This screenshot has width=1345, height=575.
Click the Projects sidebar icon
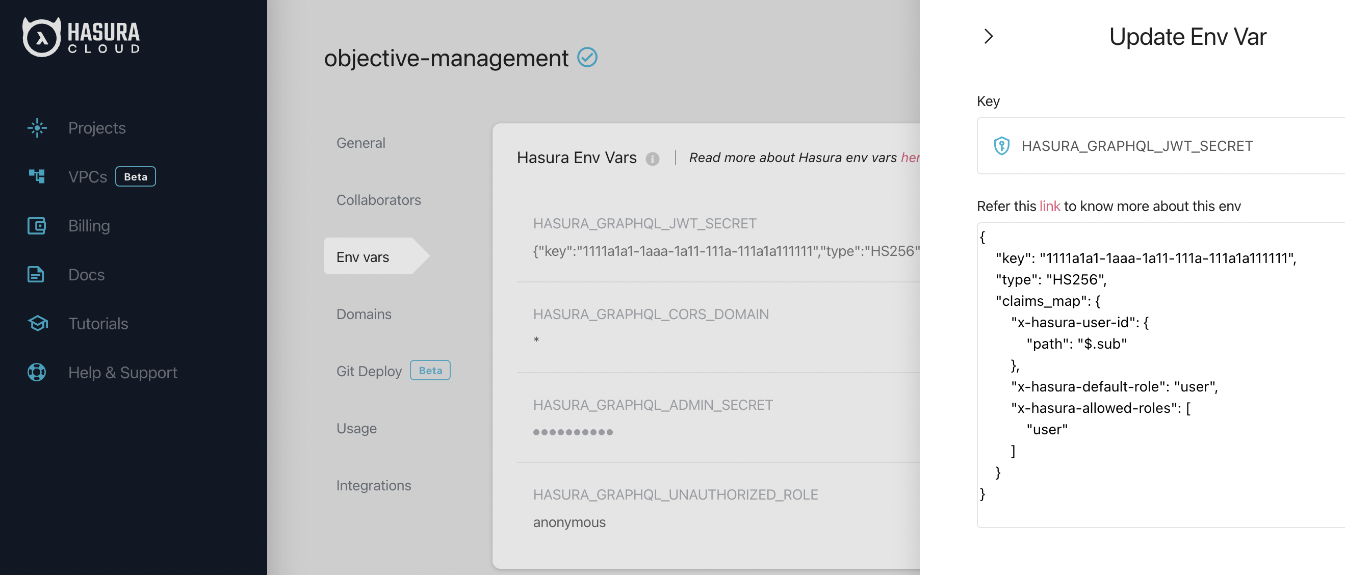click(37, 128)
